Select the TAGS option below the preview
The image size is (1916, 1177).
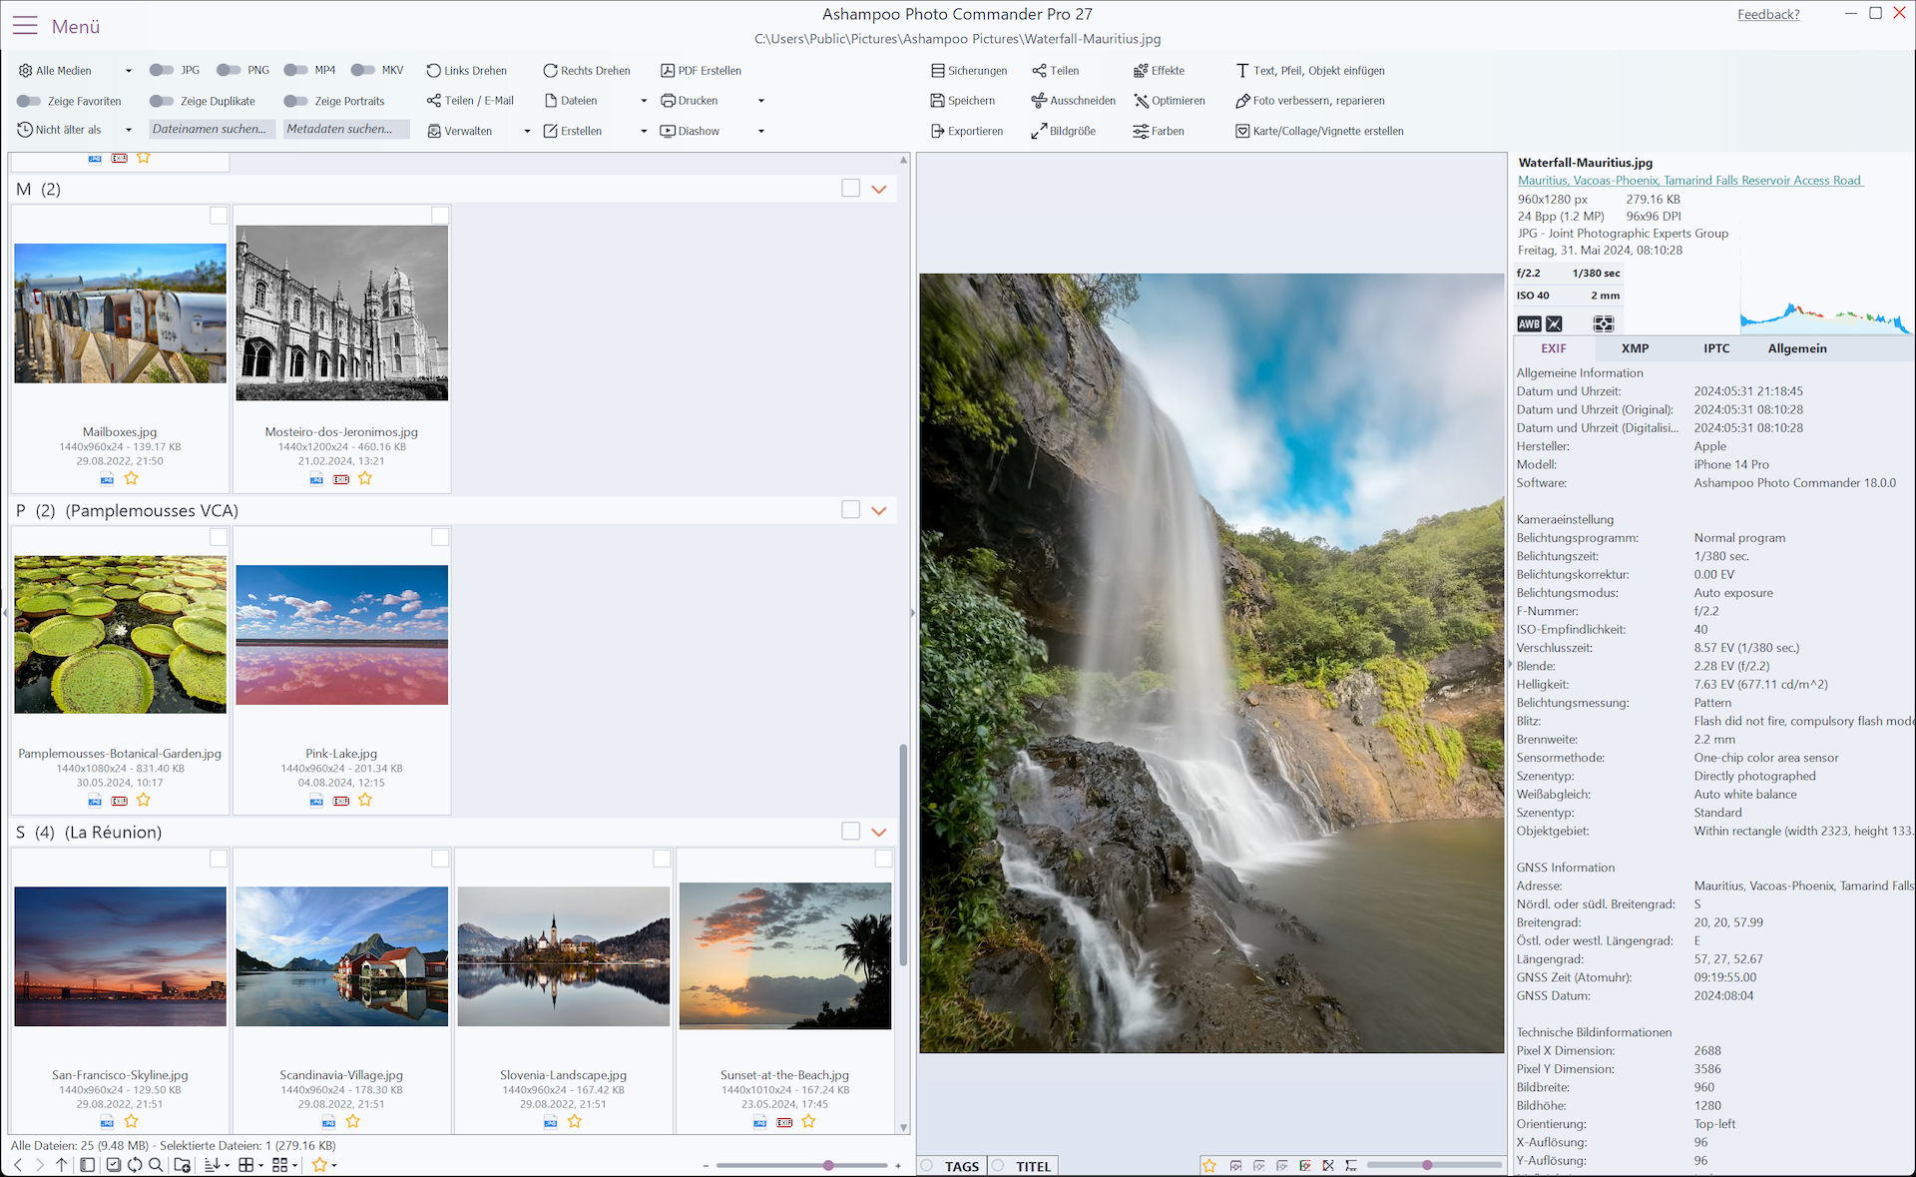(952, 1166)
